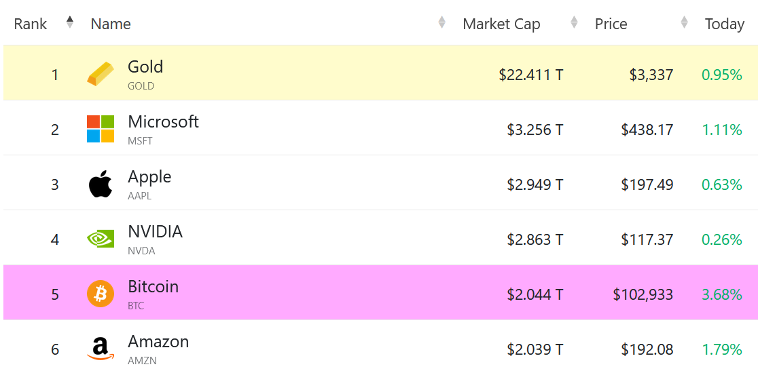Click the Name column header
The width and height of the screenshot is (758, 371).
111,24
